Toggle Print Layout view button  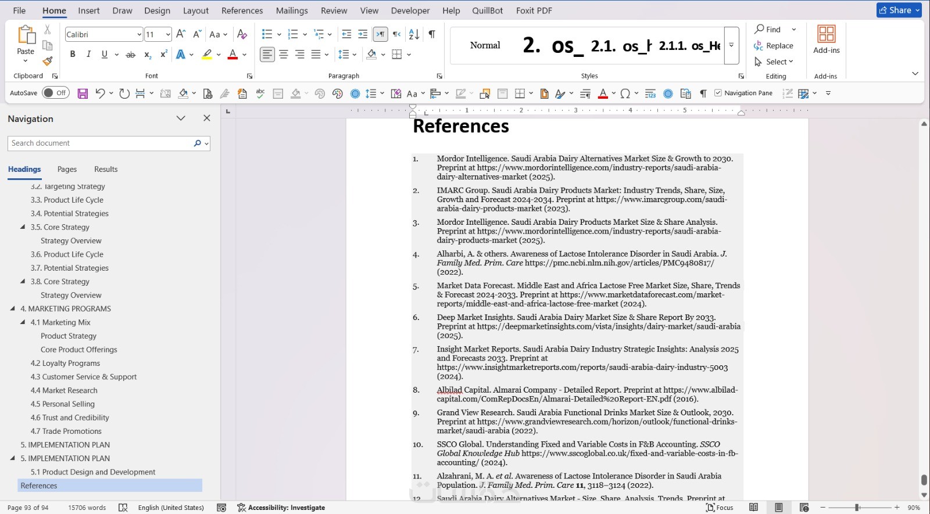[x=779, y=508]
